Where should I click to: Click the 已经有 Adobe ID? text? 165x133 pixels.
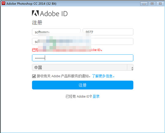[x=79, y=96]
